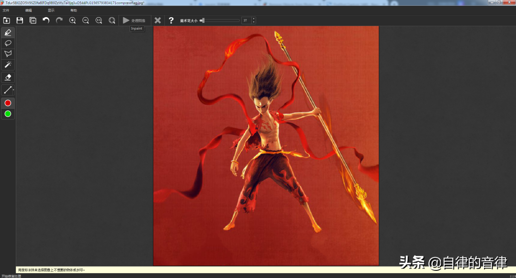
Task: Start processing with the 处理图像 play button
Action: click(x=134, y=21)
